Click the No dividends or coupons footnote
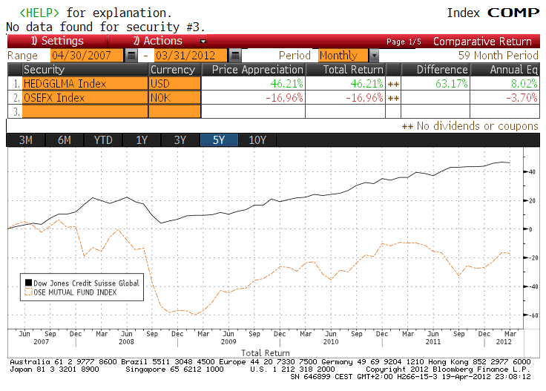The width and height of the screenshot is (546, 391). [x=470, y=125]
